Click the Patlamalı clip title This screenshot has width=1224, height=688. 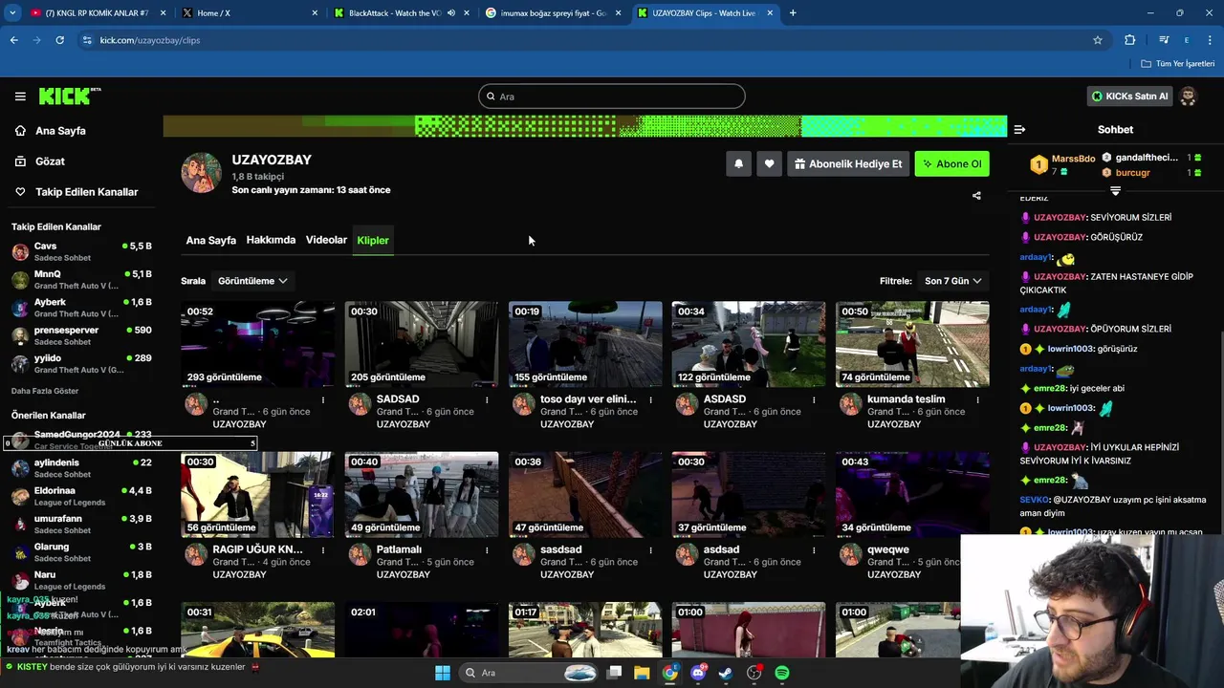[399, 549]
